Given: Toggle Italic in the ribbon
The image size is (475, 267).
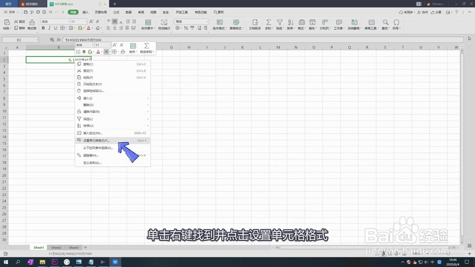Looking at the screenshot, I should click(x=49, y=28).
